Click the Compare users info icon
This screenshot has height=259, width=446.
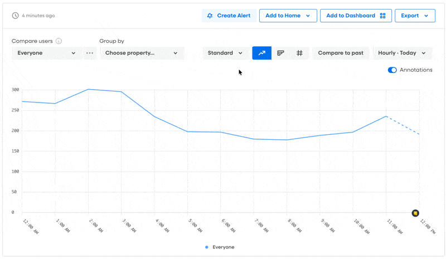pyautogui.click(x=59, y=41)
